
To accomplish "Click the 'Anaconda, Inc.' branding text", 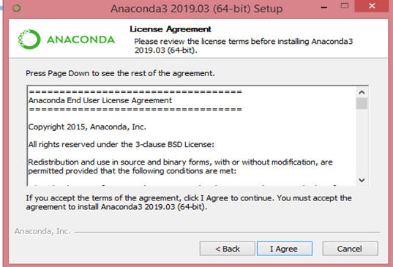I will click(x=42, y=231).
